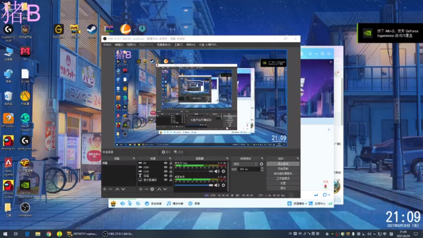
Task: Open Desktop Audio settings gear
Action: pyautogui.click(x=223, y=185)
